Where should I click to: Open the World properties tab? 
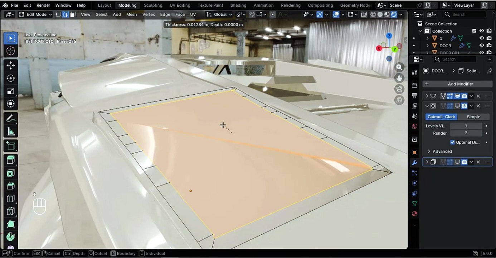tap(414, 126)
